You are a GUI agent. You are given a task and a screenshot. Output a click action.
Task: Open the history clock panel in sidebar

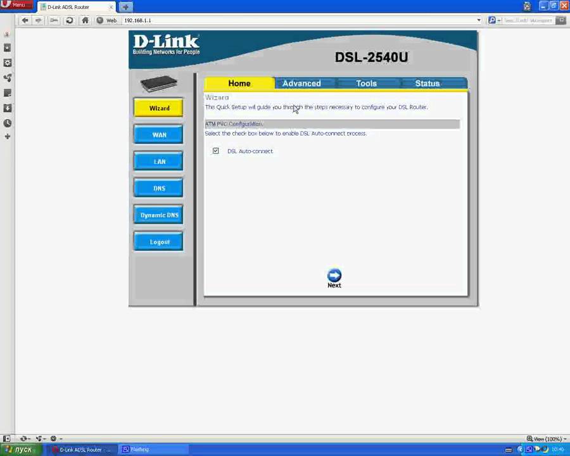point(7,123)
